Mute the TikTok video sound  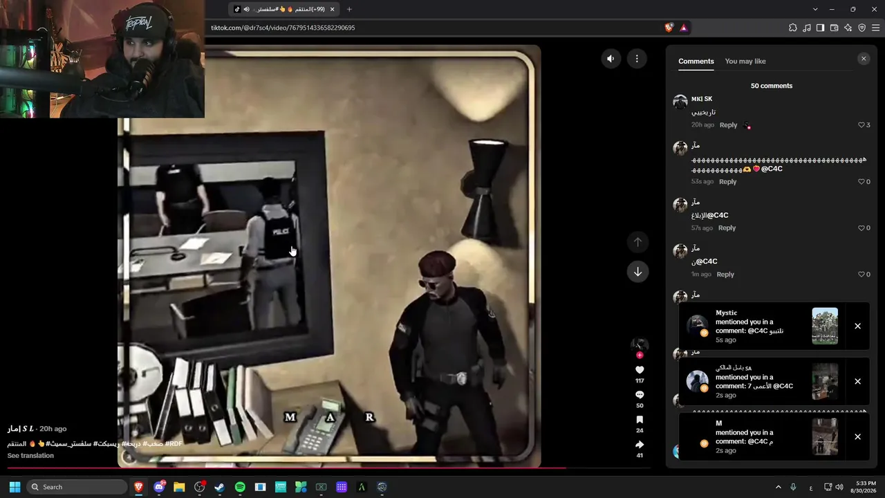point(611,59)
